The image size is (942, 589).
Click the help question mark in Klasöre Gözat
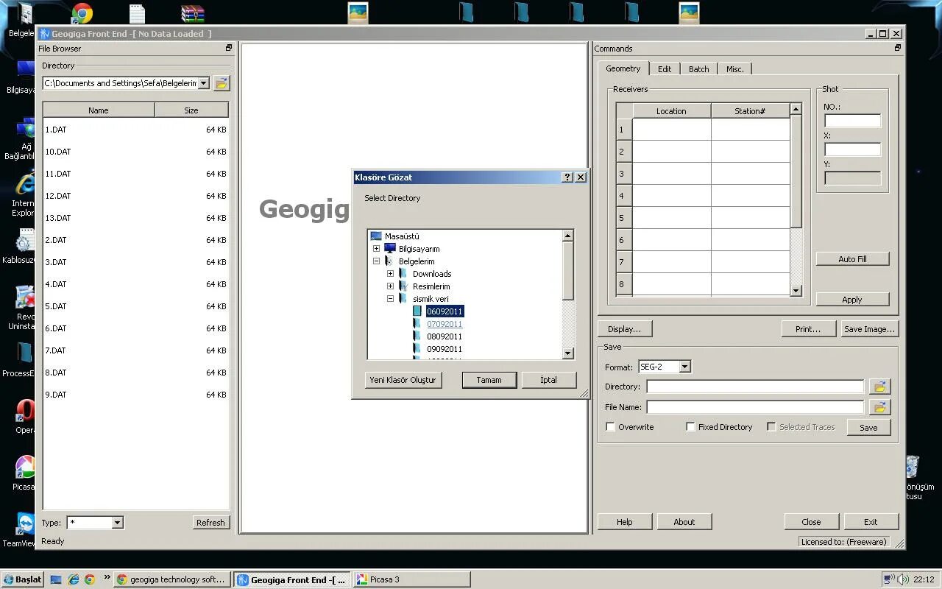pyautogui.click(x=567, y=177)
